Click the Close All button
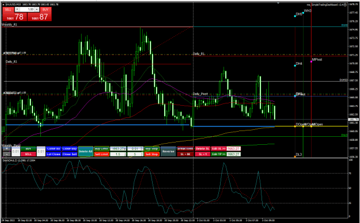 point(54,149)
